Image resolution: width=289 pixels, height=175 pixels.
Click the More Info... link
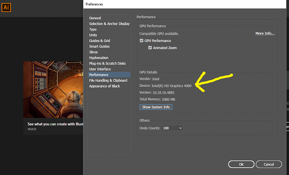(x=265, y=34)
